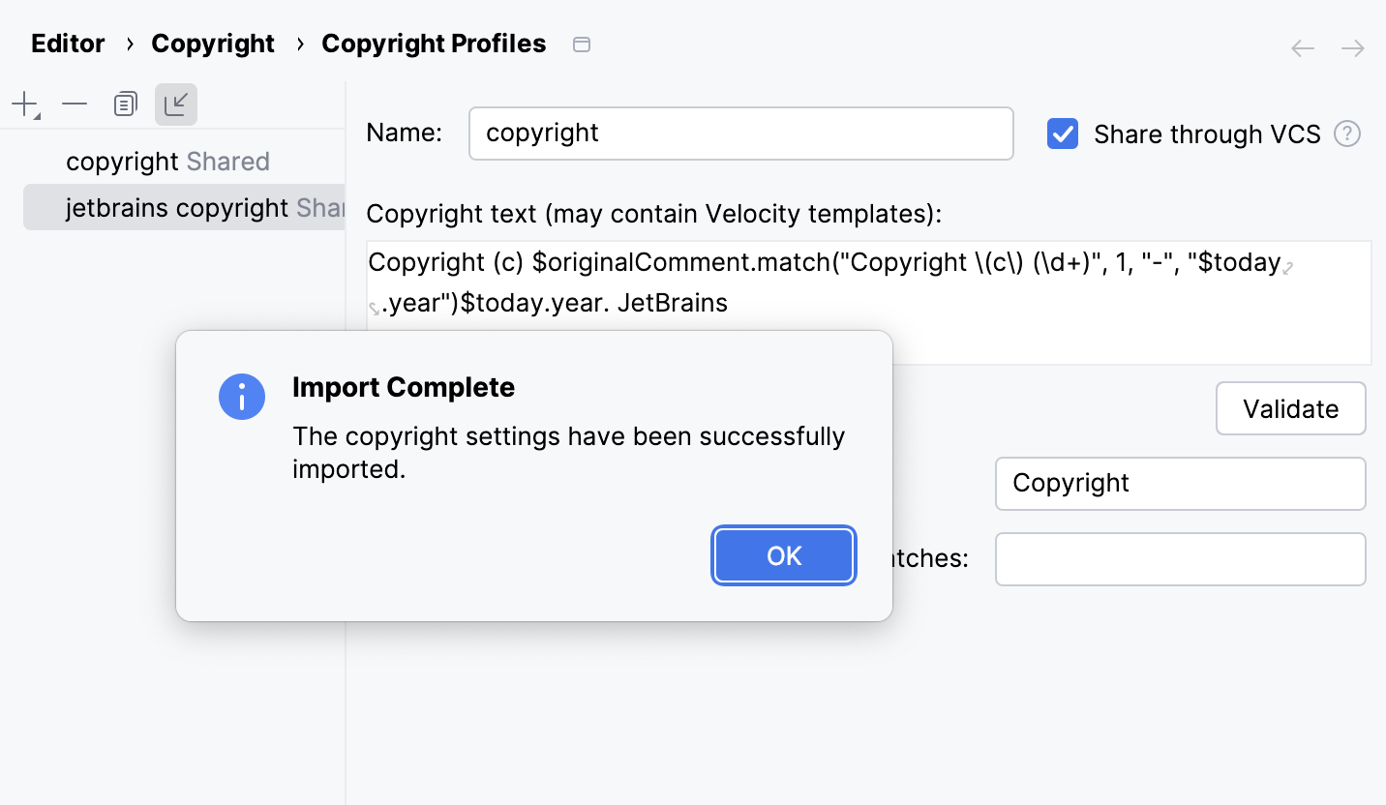Click the empty matches input field
This screenshot has height=805, width=1386.
coord(1180,559)
